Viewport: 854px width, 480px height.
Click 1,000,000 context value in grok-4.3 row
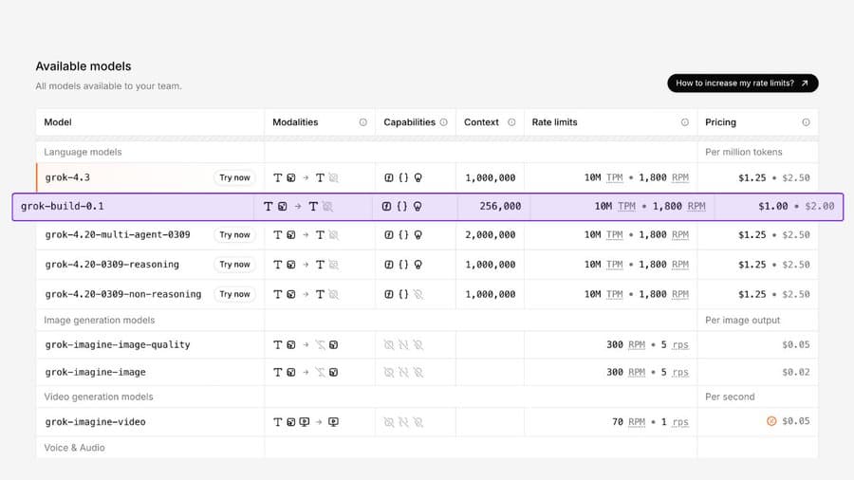[x=491, y=178]
